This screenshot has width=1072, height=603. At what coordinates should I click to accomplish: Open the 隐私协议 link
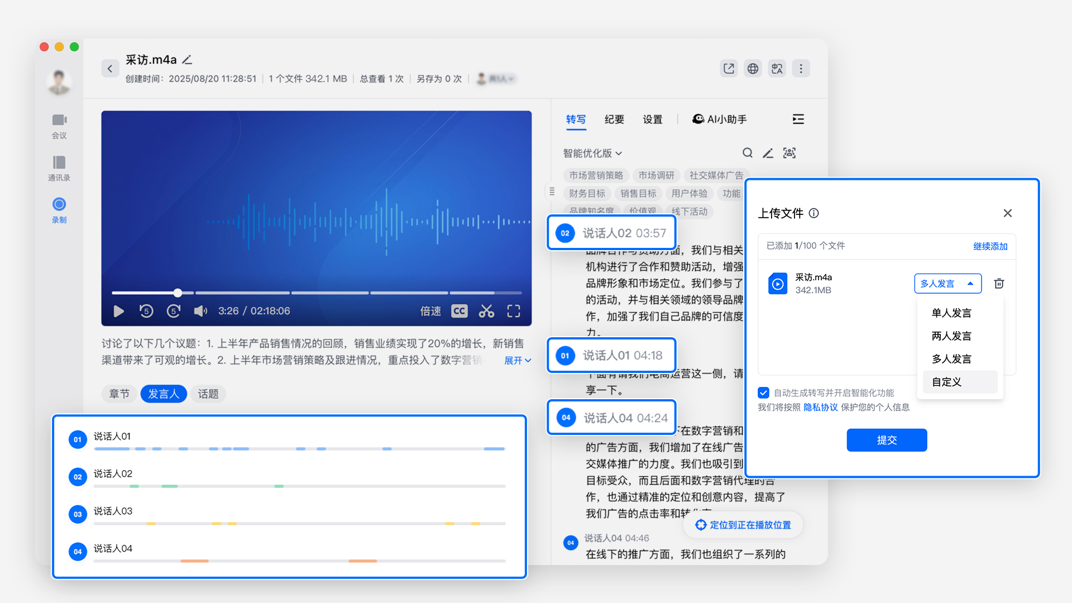tap(820, 407)
